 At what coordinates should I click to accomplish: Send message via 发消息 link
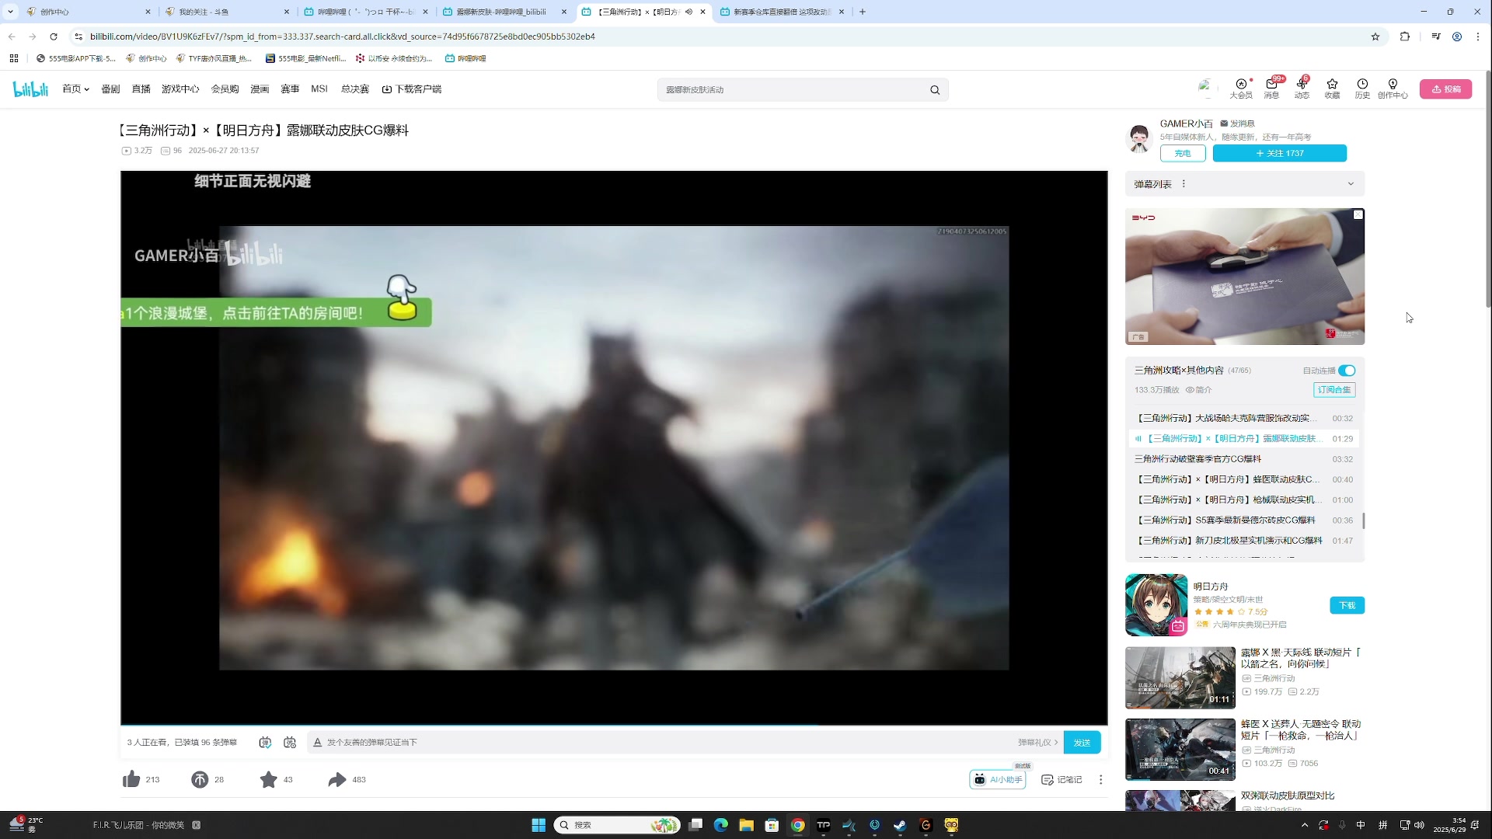coord(1238,124)
